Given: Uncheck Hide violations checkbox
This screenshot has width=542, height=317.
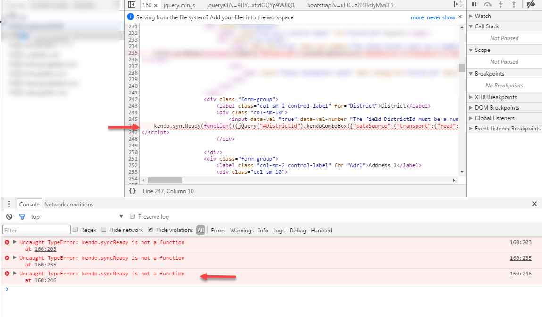Looking at the screenshot, I should (x=150, y=230).
